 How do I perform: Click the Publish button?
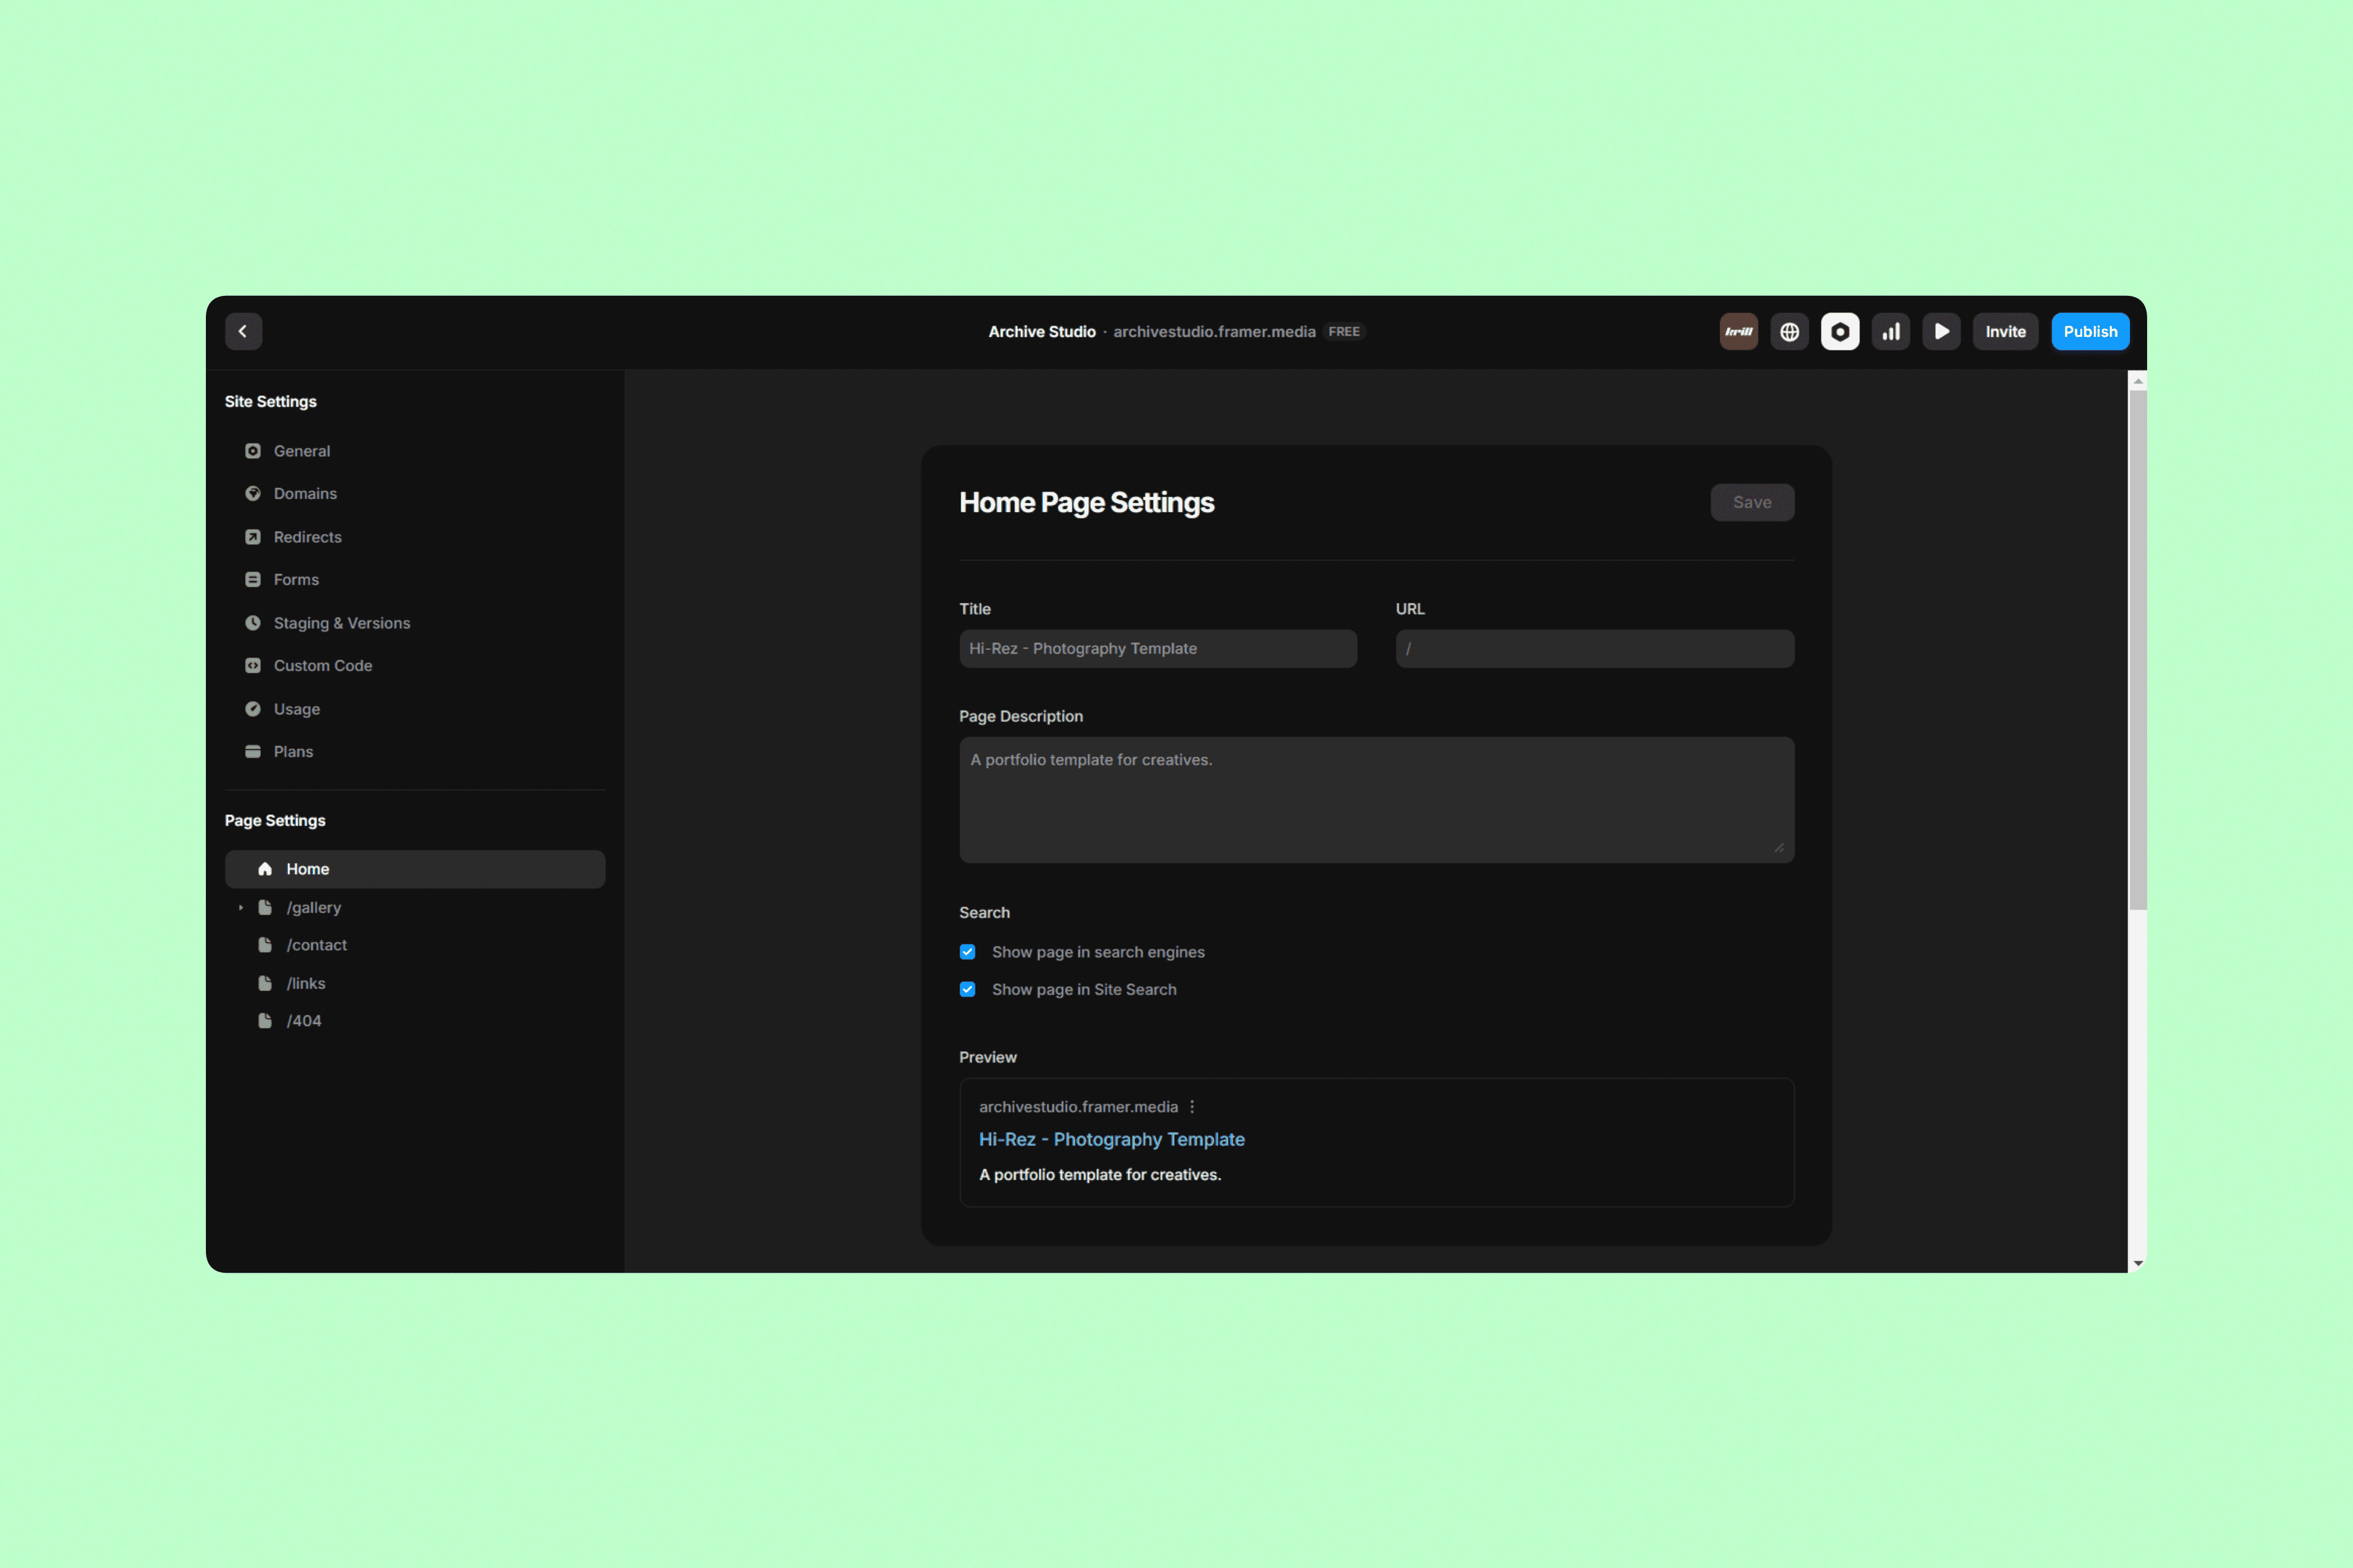point(2089,331)
